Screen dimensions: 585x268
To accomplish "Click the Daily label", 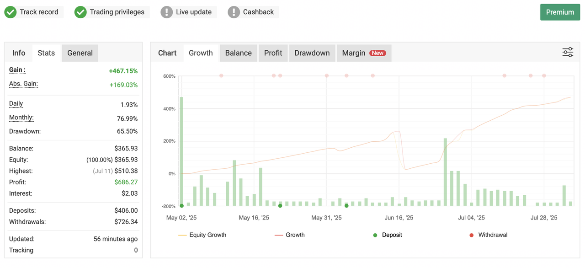I will [x=16, y=104].
